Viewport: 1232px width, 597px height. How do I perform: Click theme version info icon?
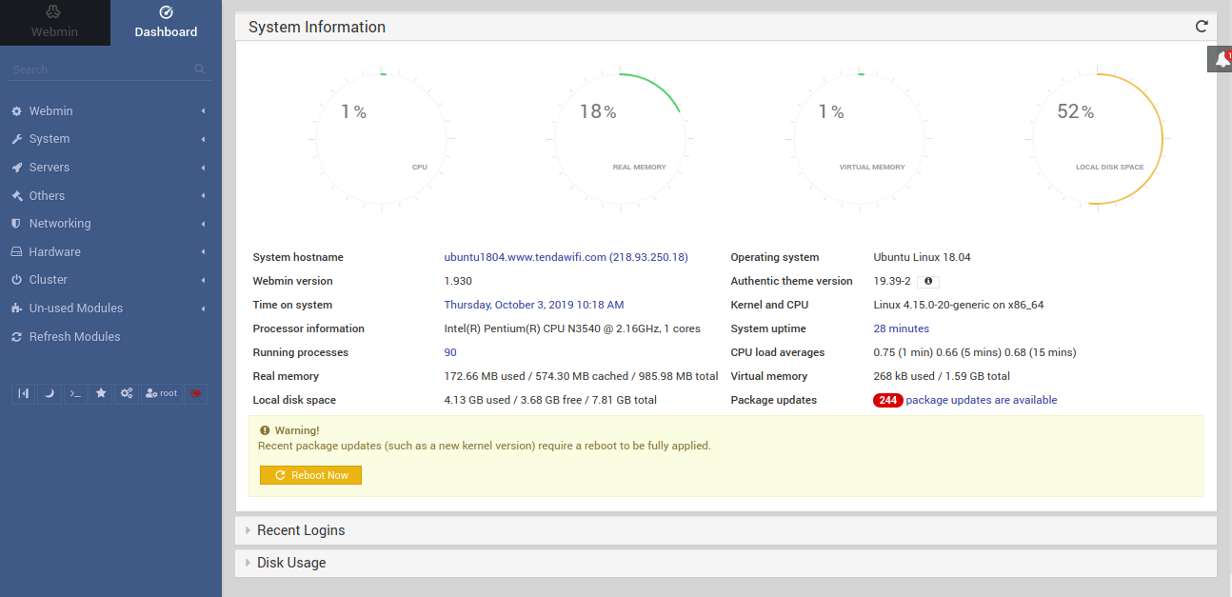[928, 282]
